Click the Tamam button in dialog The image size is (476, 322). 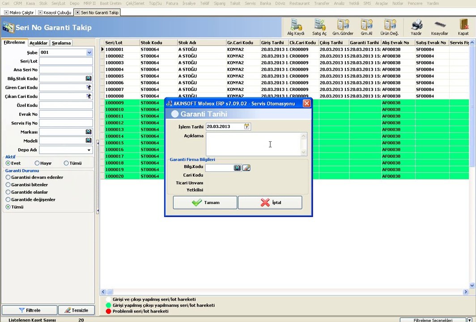point(205,203)
